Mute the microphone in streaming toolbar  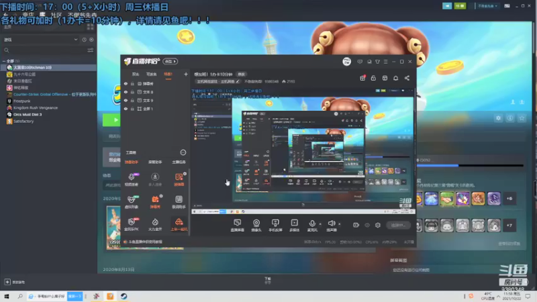point(311,225)
